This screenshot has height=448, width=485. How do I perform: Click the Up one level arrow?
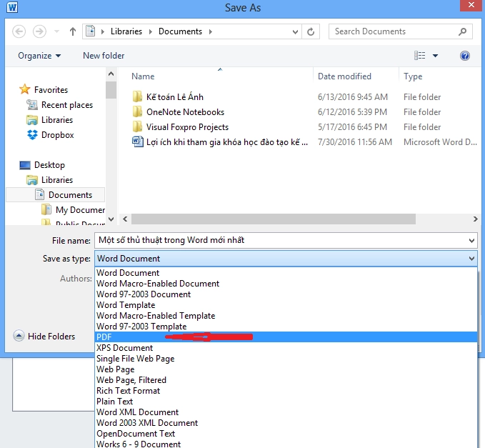tap(72, 31)
